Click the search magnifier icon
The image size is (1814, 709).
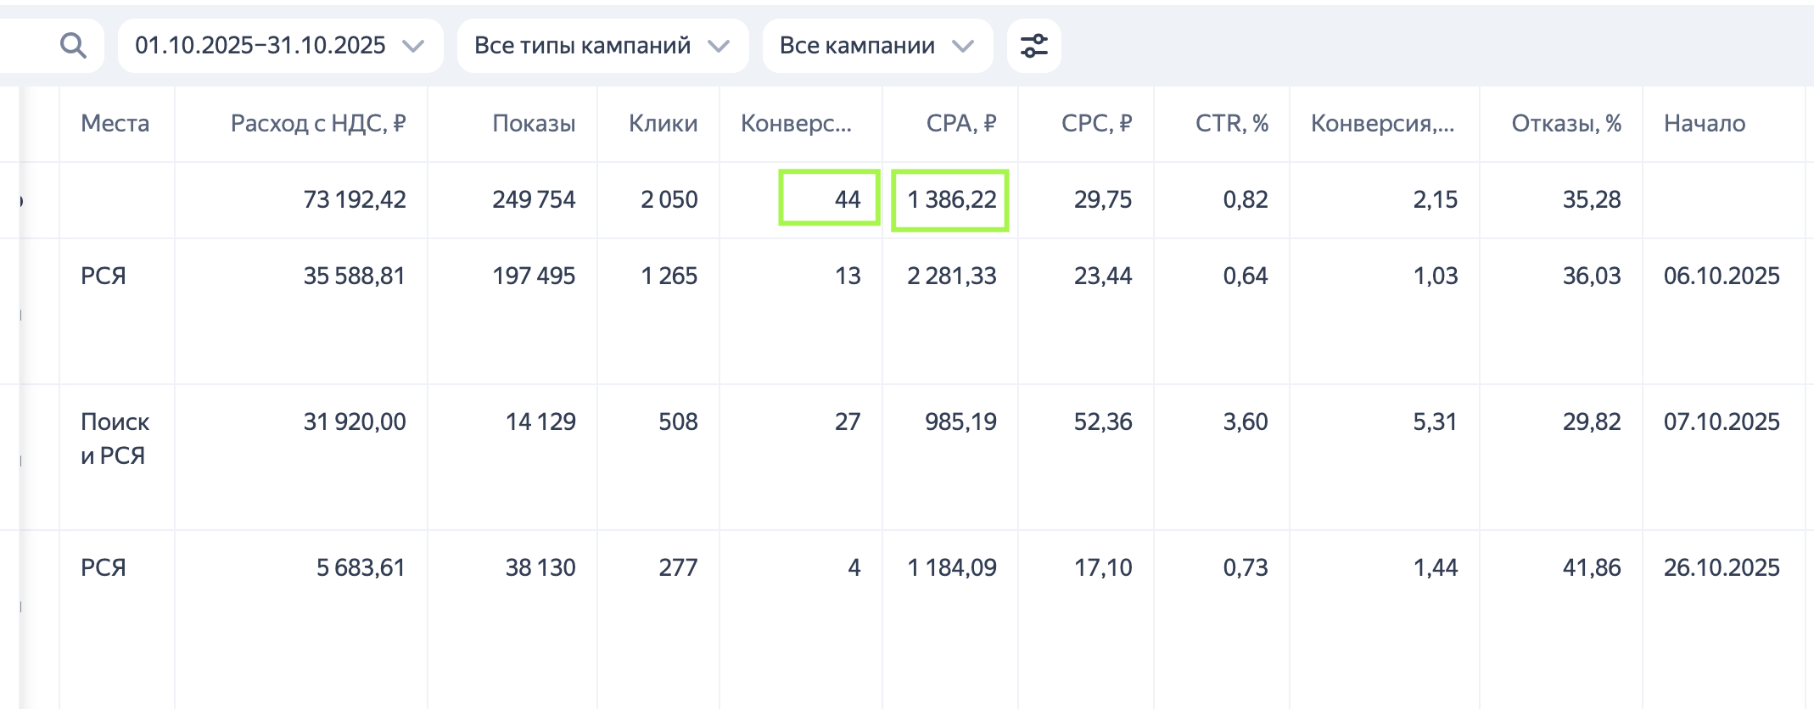(x=74, y=46)
